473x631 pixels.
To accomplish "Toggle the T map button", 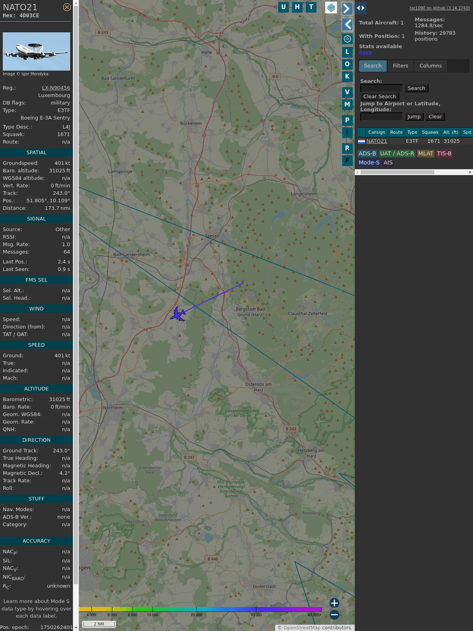I will click(x=311, y=7).
